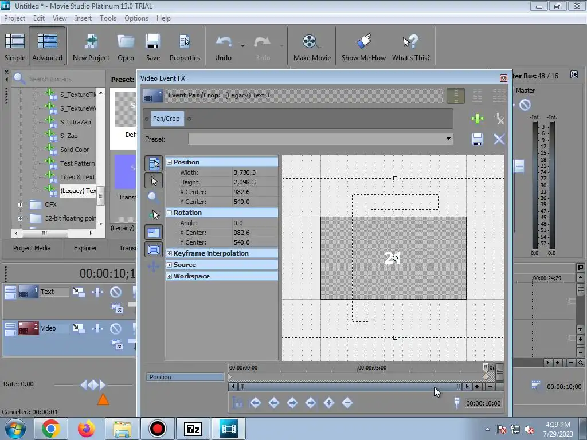Collapse the Position section
Viewport: 587px width, 440px height.
tap(169, 162)
